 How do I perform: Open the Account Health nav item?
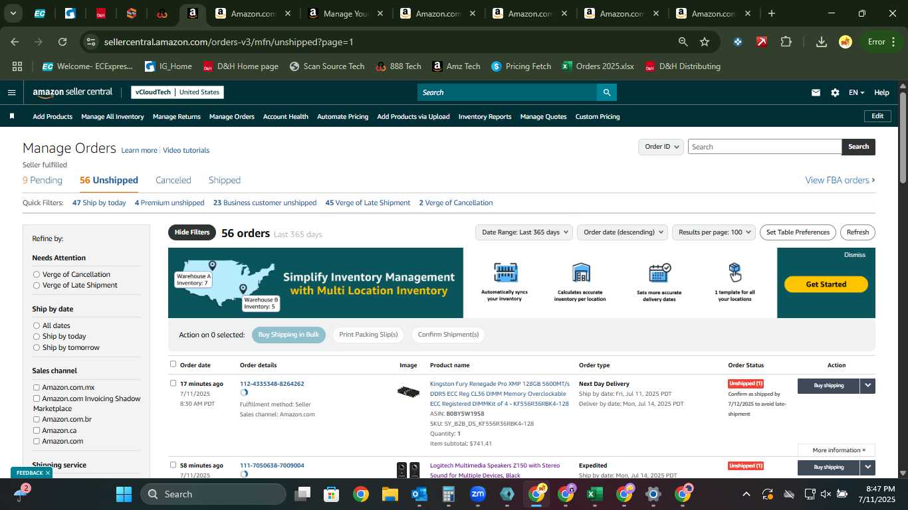pyautogui.click(x=286, y=116)
